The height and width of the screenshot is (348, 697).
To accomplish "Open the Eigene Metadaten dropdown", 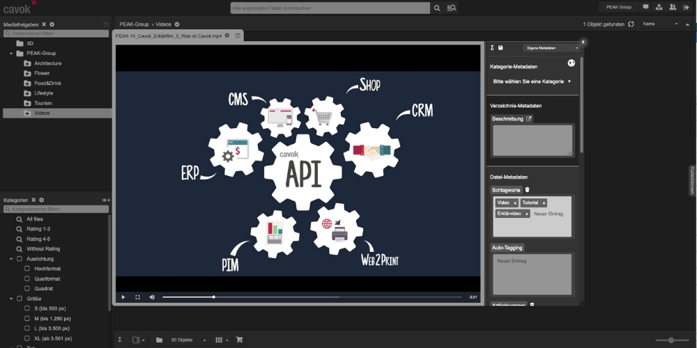I will pos(551,47).
